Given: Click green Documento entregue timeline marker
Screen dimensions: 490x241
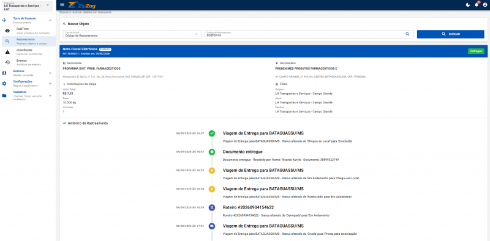Looking at the screenshot, I should (212, 152).
